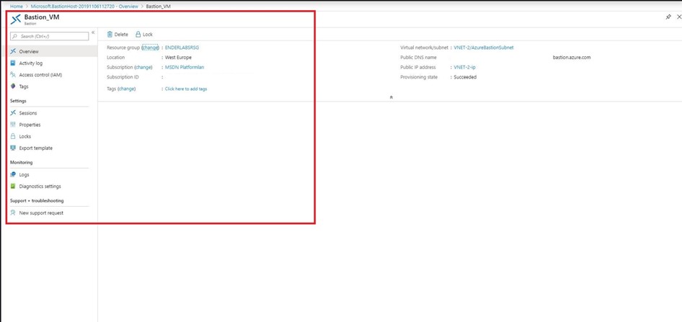Screen dimensions: 682x322
Task: Click the 'Succeeded' provisioning state value
Action: [465, 77]
